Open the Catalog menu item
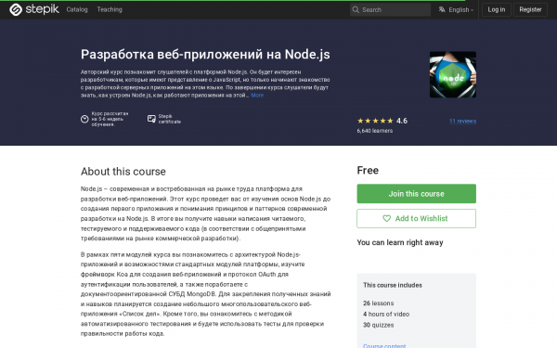This screenshot has height=348, width=557. (x=77, y=9)
